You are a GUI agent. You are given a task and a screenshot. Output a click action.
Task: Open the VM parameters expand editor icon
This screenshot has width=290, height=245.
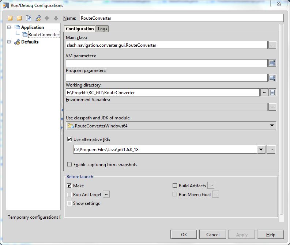click(272, 63)
